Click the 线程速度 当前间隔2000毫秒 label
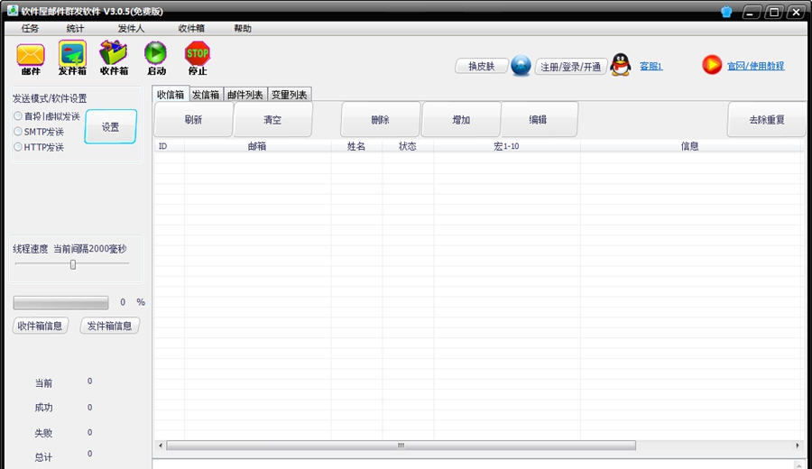 (69, 248)
